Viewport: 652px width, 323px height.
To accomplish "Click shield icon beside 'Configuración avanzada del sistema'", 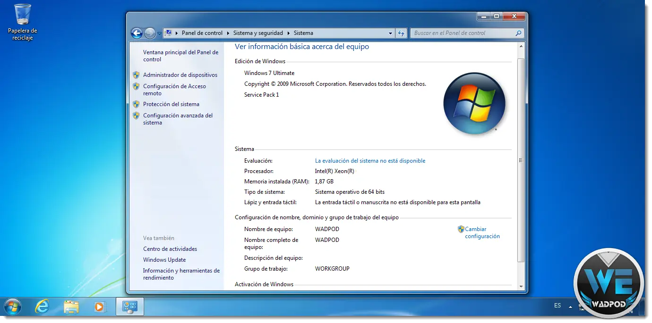I will (136, 116).
